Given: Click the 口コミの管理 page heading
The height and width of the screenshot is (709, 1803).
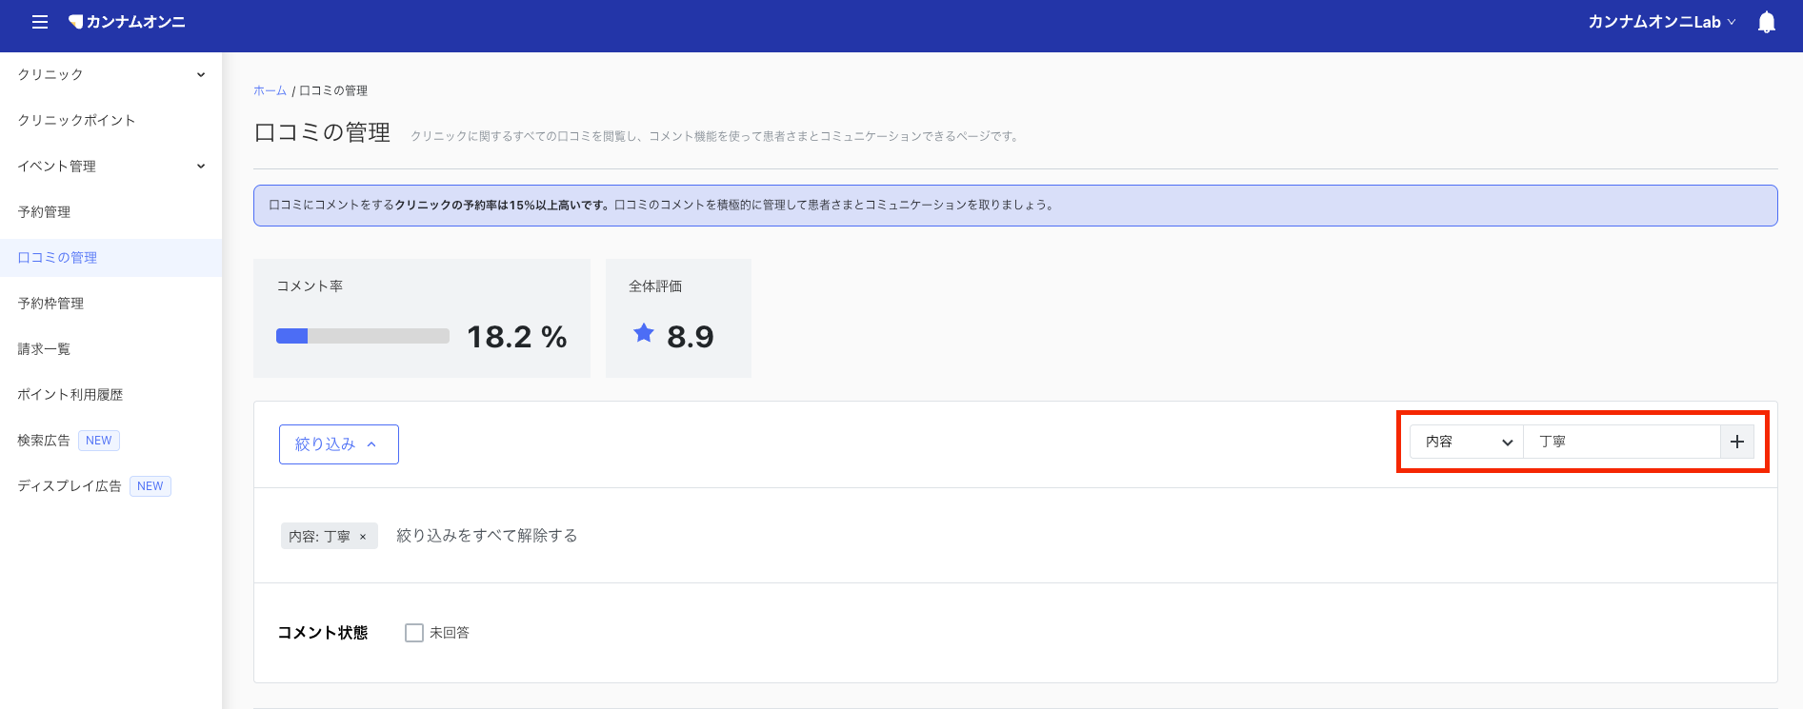Looking at the screenshot, I should pos(322,132).
